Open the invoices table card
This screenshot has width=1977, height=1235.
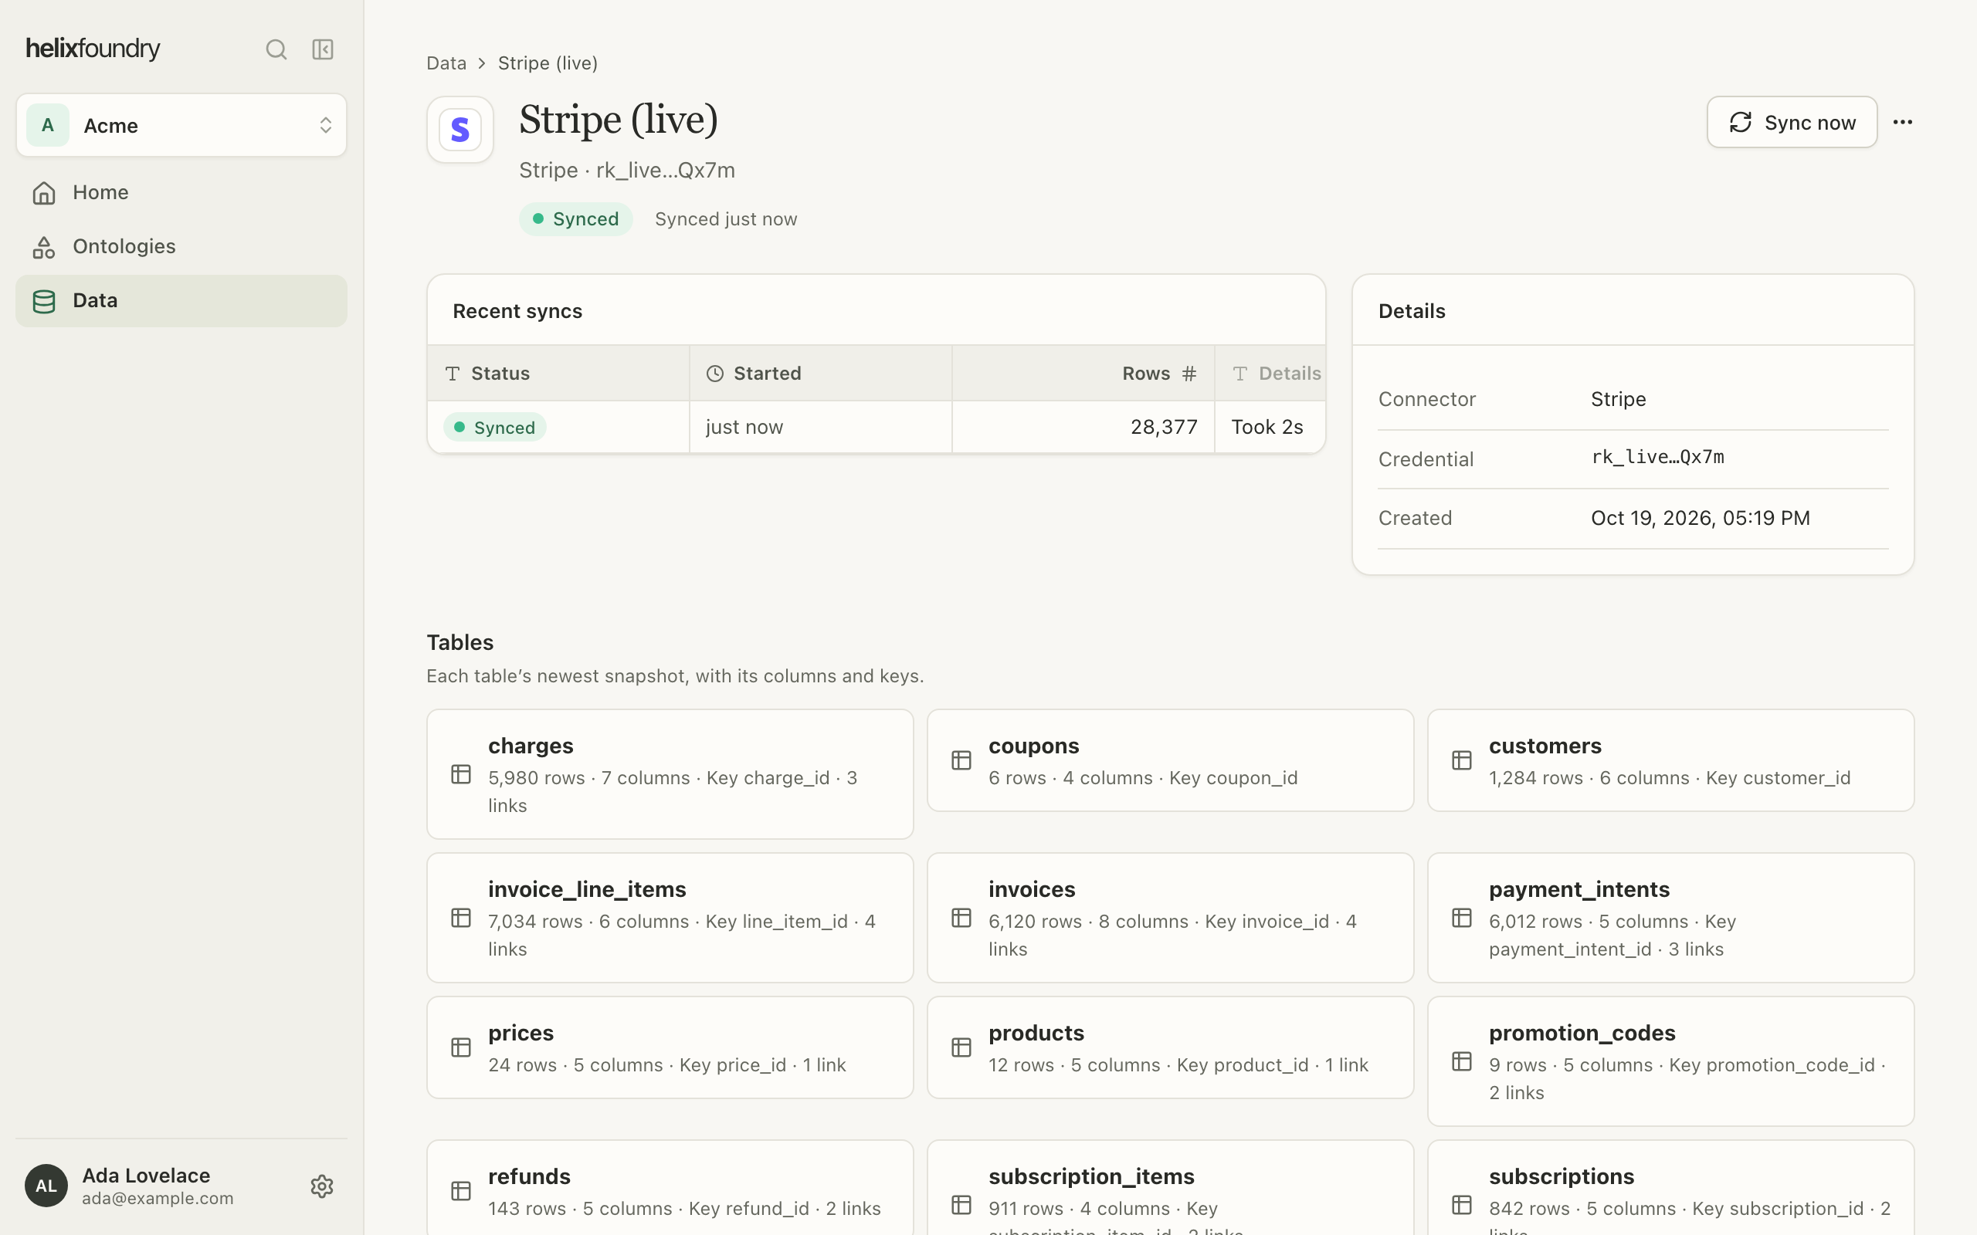[1170, 917]
